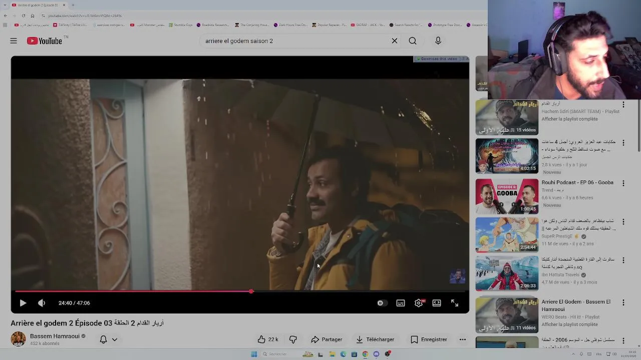Screen dimensions: 641x360
Task: Open Roadside Research bookmark
Action: coord(213,25)
